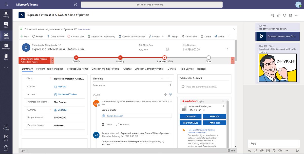Open the Store in the sidebar
This screenshot has height=154, width=304.
coord(6,138)
